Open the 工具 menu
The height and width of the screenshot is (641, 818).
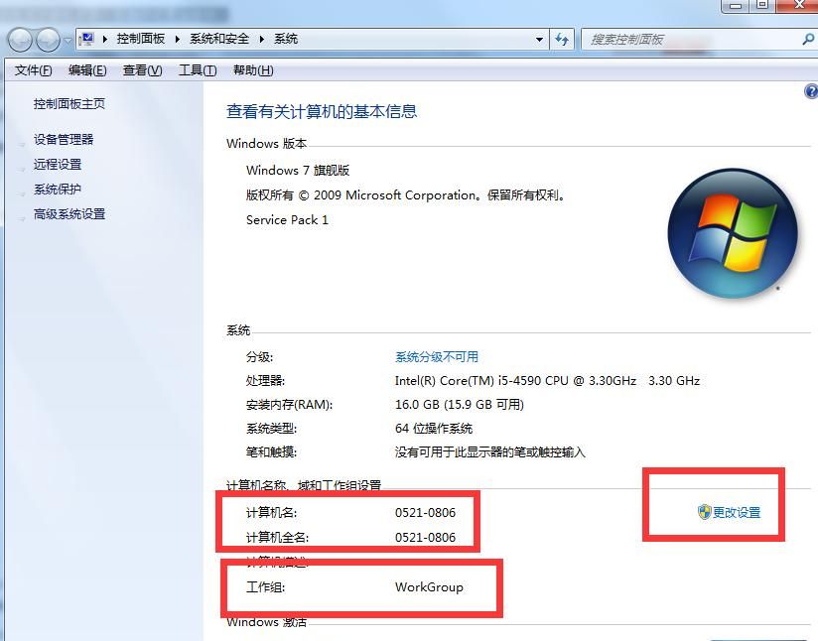coord(195,70)
